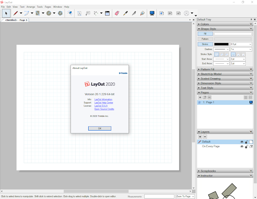The width and height of the screenshot is (257, 199).
Task: Open the LayOut Help Center link
Action: [x=104, y=103]
